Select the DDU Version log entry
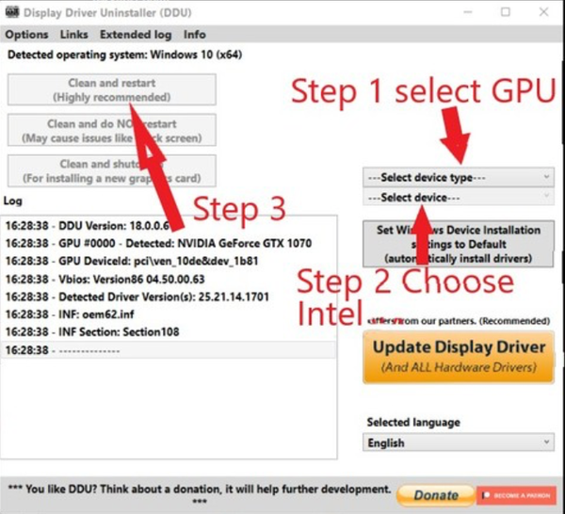The width and height of the screenshot is (565, 514). (x=94, y=226)
